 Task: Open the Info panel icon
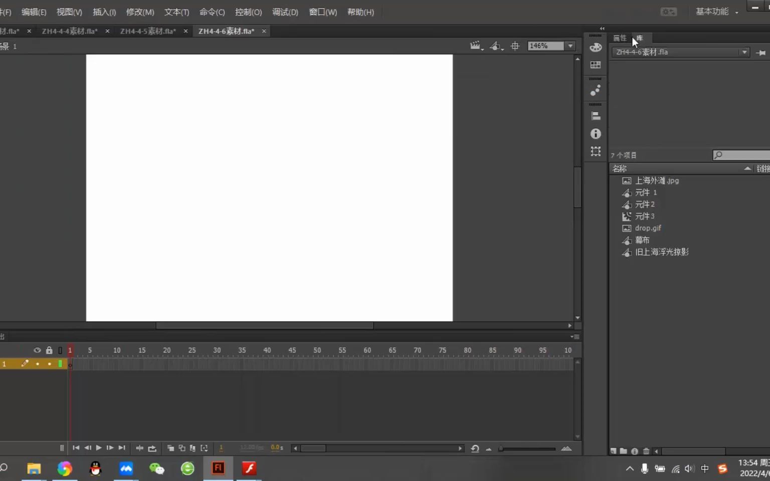596,134
